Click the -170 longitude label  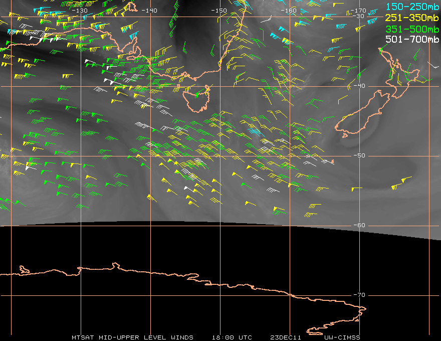click(x=358, y=11)
